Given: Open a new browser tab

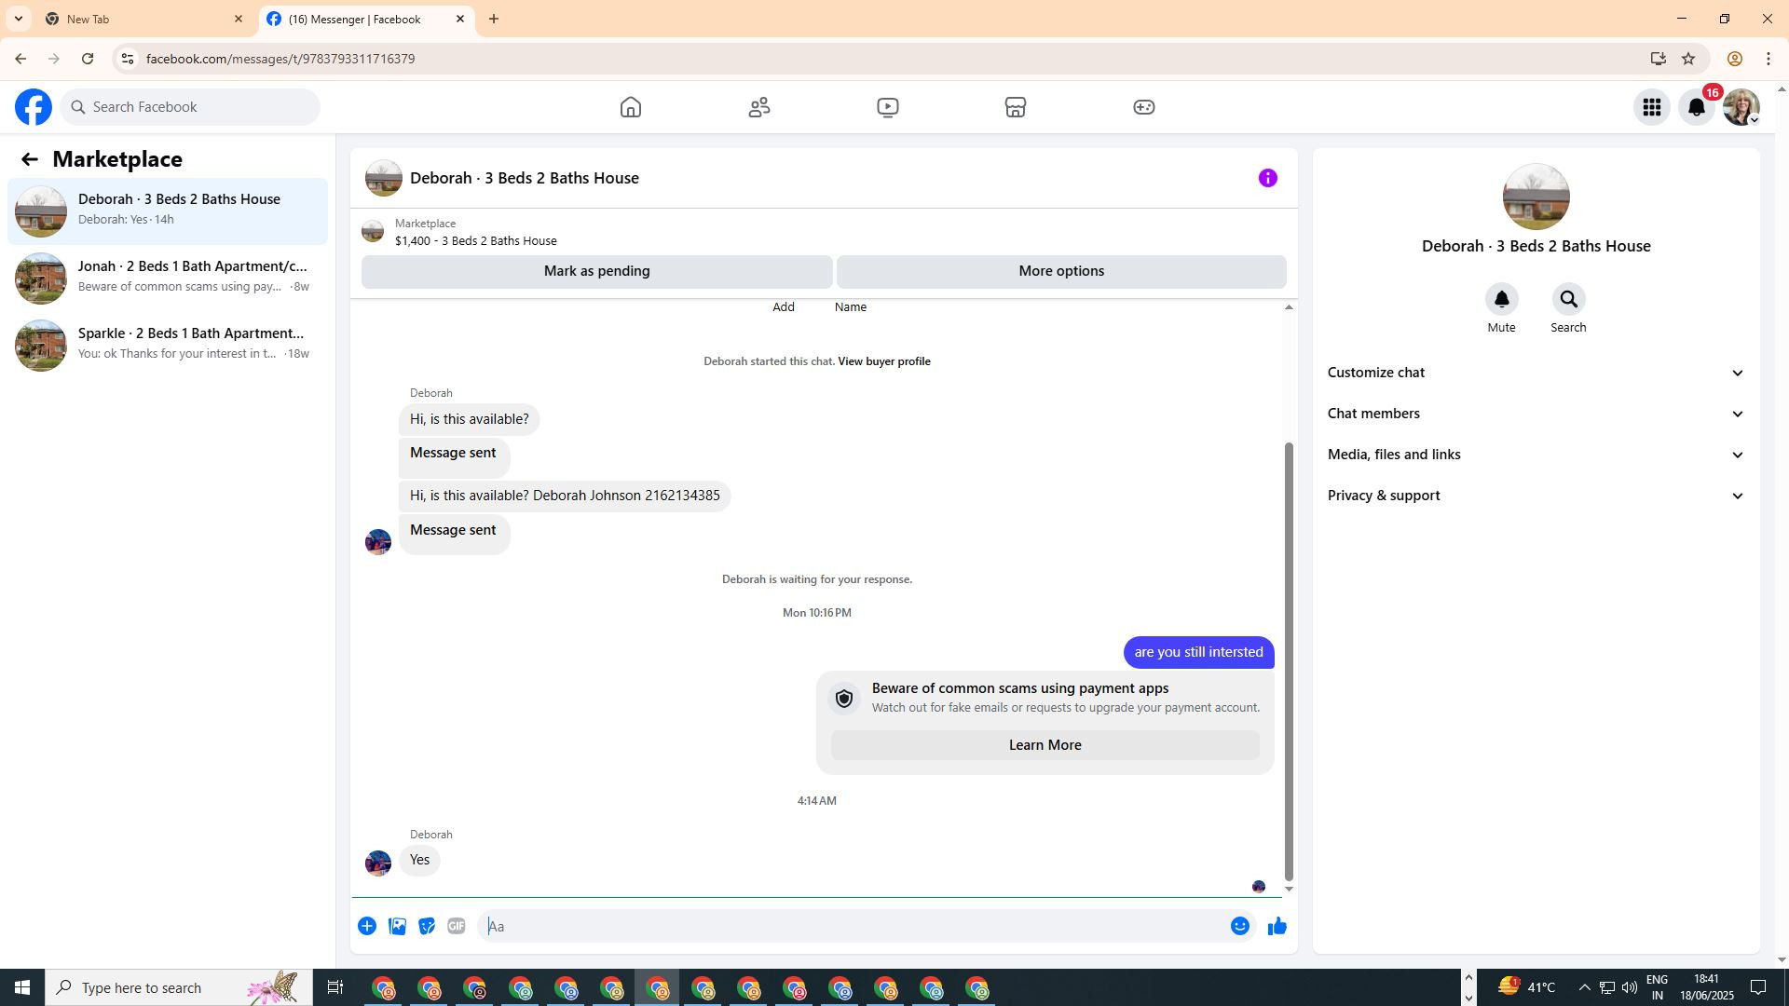Looking at the screenshot, I should pos(494,19).
